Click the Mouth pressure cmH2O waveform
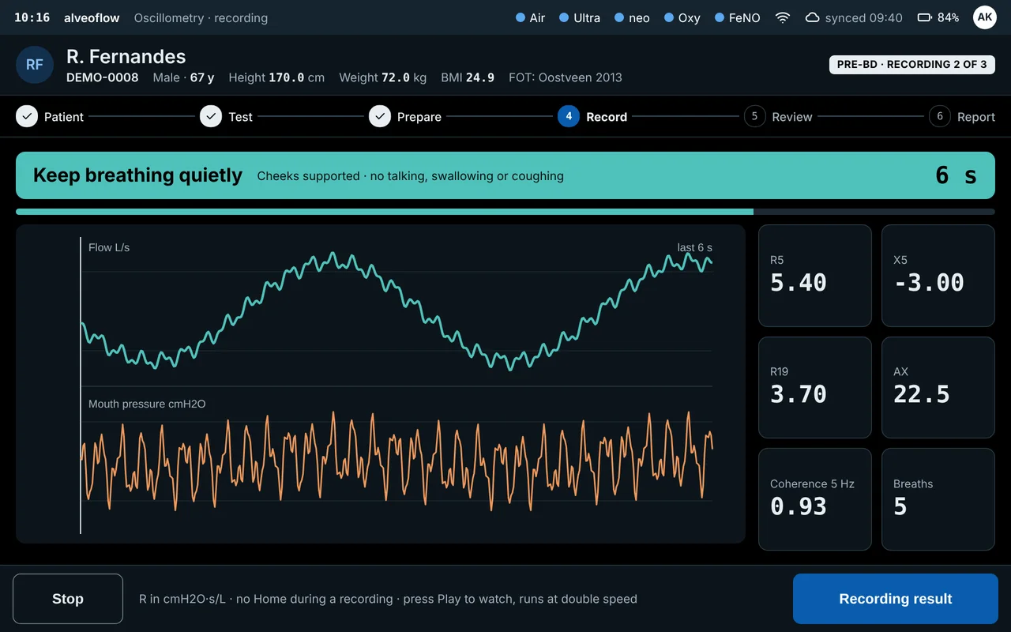The height and width of the screenshot is (632, 1011). (397, 461)
